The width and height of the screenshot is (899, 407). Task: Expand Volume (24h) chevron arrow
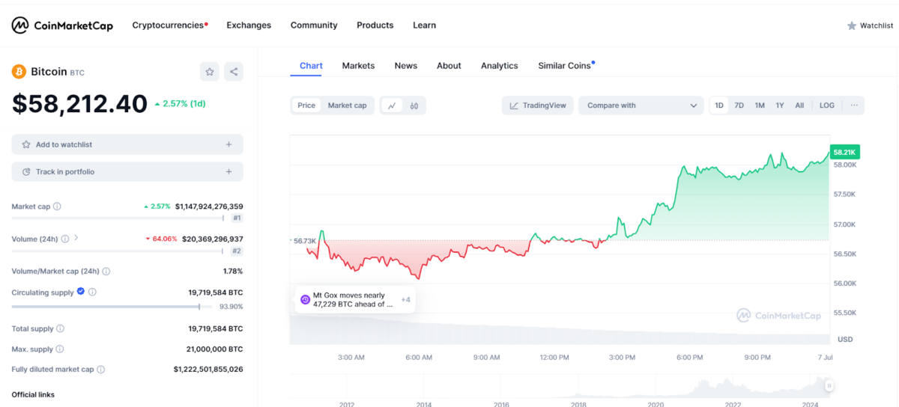tap(76, 238)
